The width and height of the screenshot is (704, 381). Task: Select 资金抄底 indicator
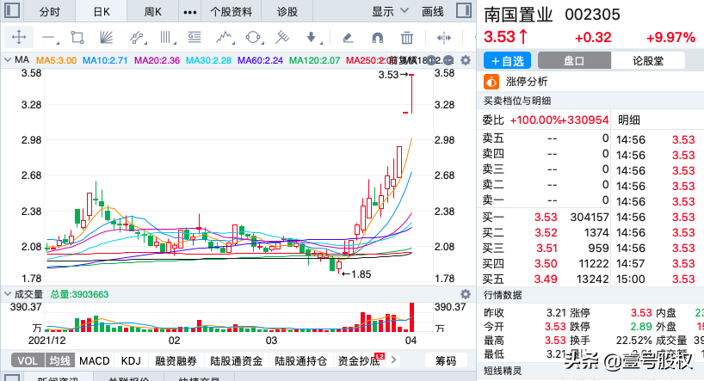point(359,361)
